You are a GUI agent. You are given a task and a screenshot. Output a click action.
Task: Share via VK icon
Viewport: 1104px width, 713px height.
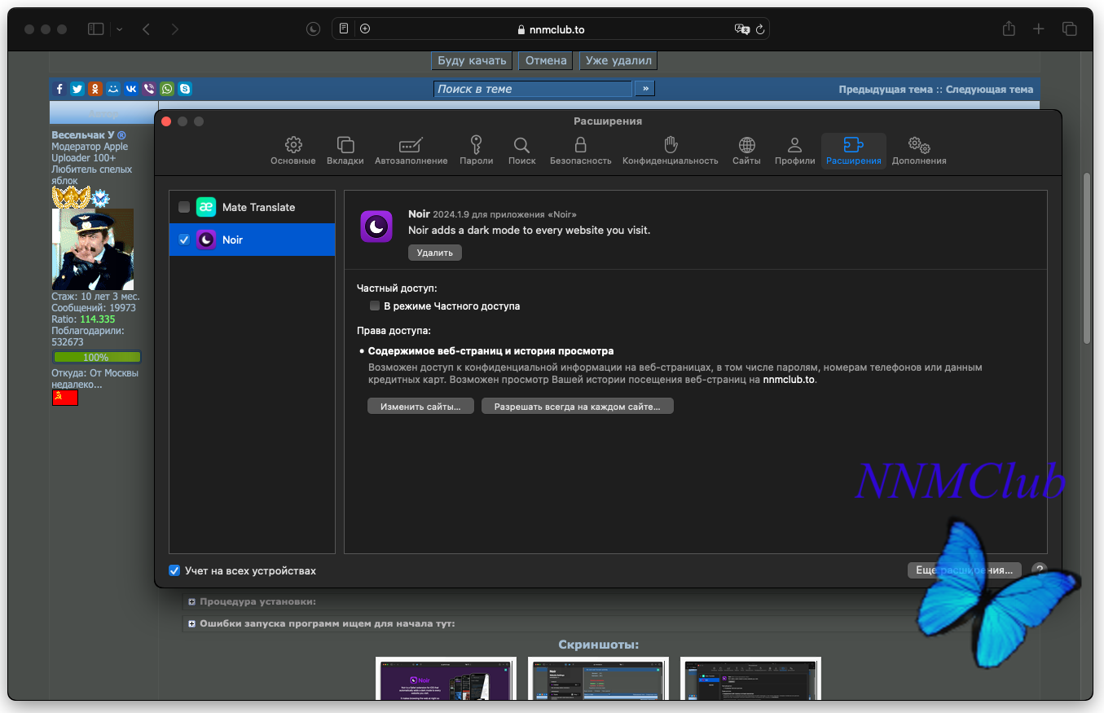click(x=131, y=89)
